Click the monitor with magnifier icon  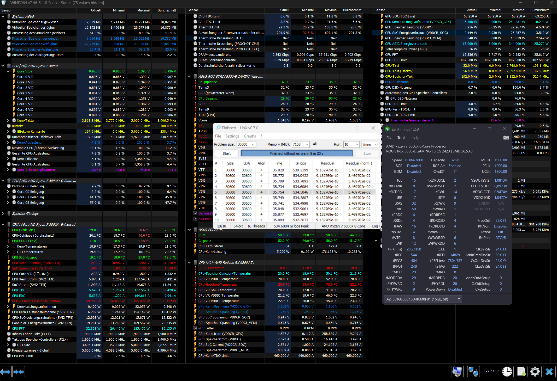pos(457,372)
